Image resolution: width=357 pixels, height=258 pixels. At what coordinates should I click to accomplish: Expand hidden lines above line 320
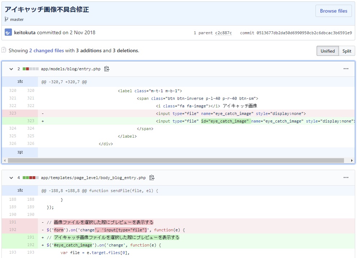[x=20, y=82]
